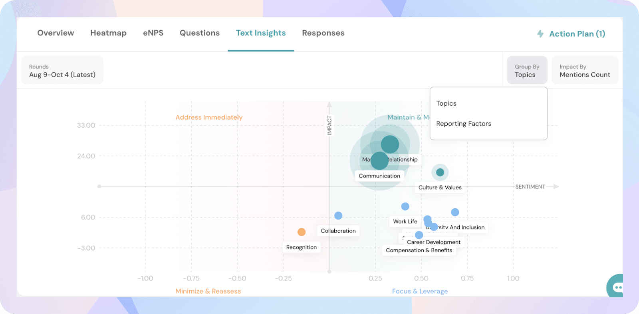The height and width of the screenshot is (314, 639).
Task: Click the Communication bubble on chart
Action: 379,161
